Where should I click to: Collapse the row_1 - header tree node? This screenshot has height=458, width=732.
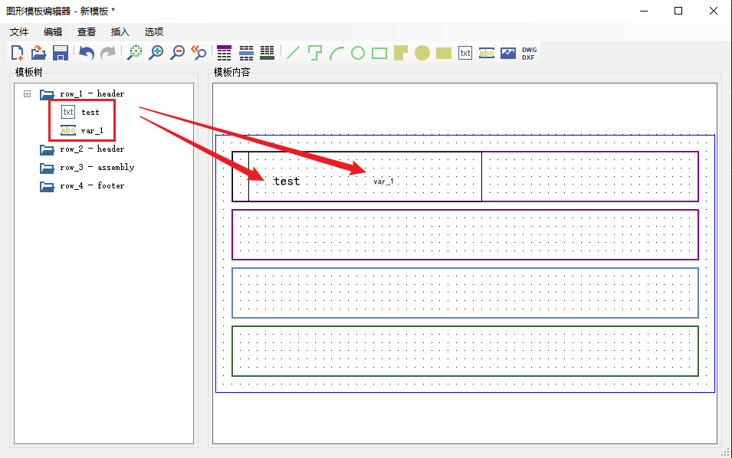click(x=27, y=93)
